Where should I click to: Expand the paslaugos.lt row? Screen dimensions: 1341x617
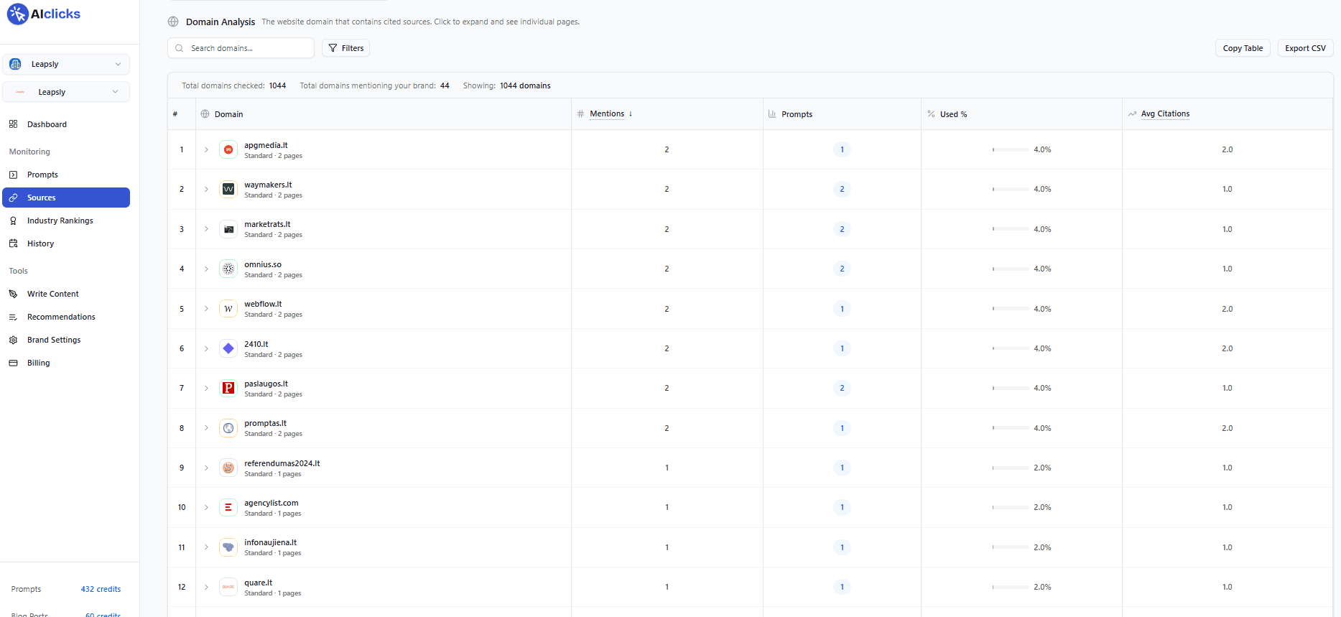pyautogui.click(x=206, y=388)
